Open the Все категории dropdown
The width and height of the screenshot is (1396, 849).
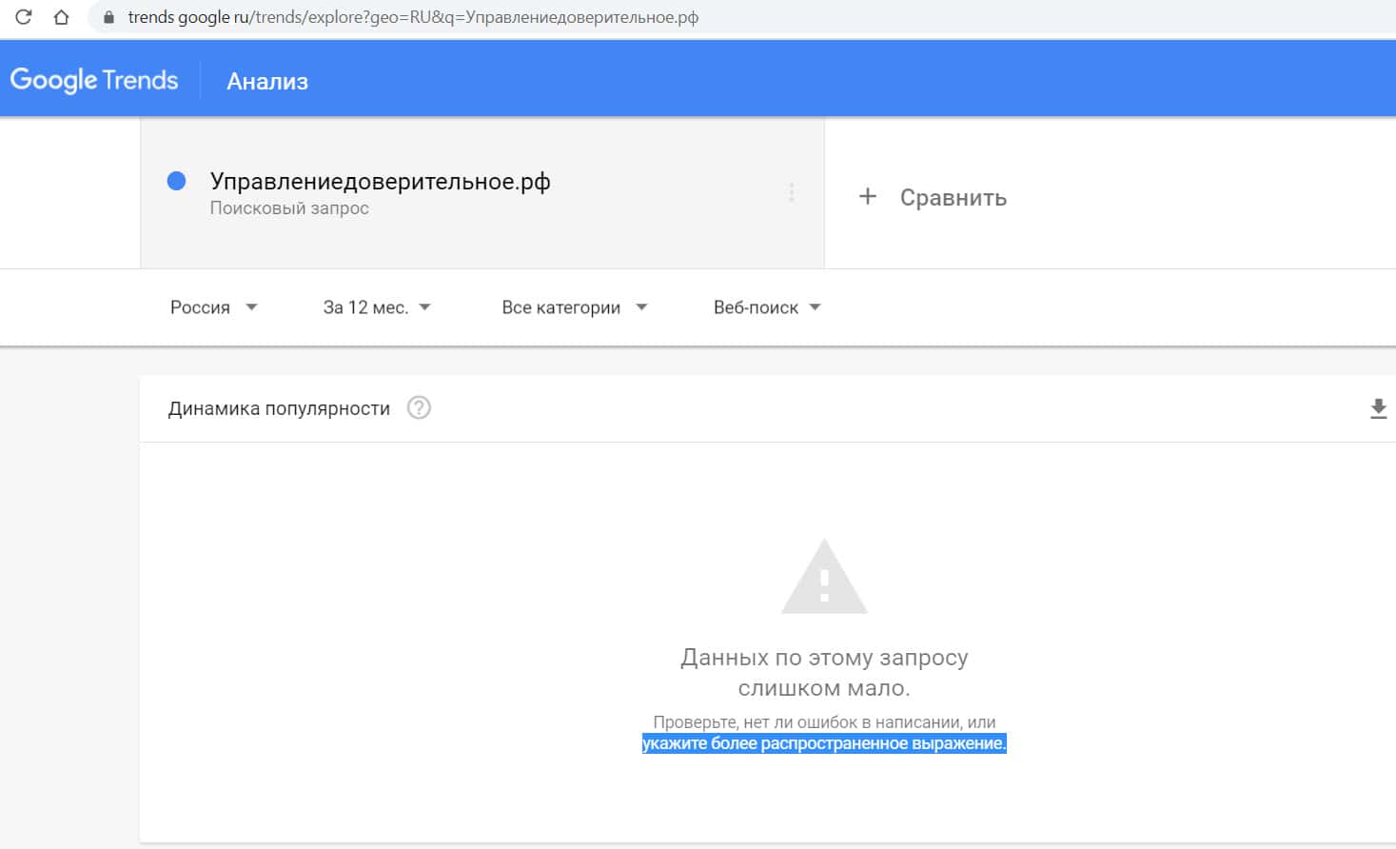point(574,307)
